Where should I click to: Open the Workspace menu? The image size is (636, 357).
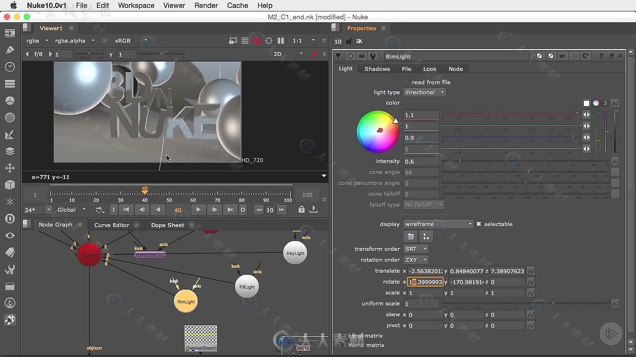pos(136,5)
